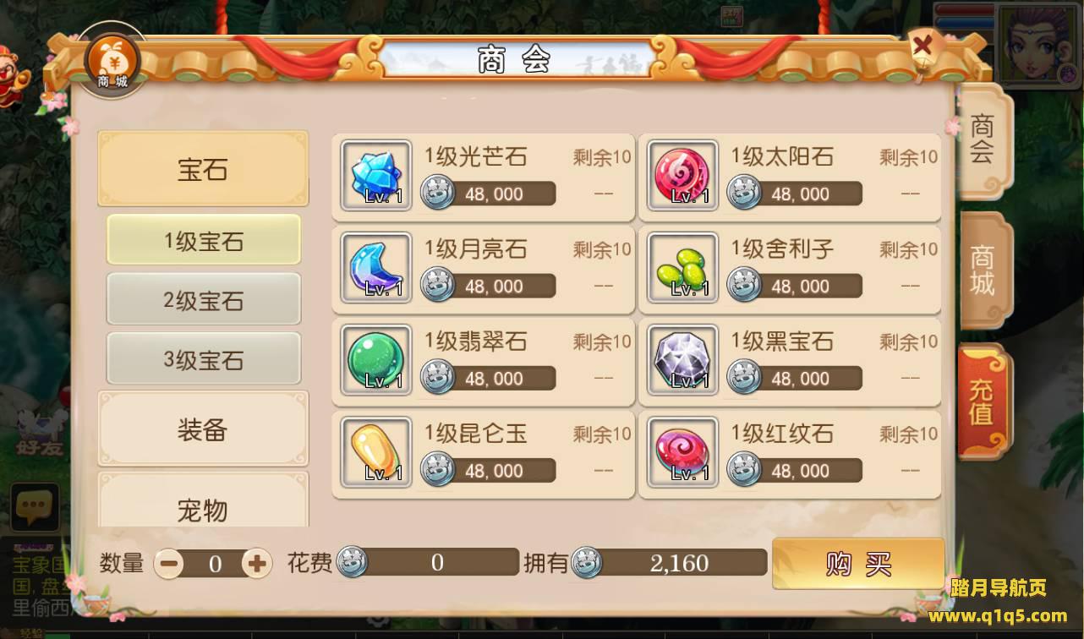Open the 商城 shop icon at top left

[112, 63]
